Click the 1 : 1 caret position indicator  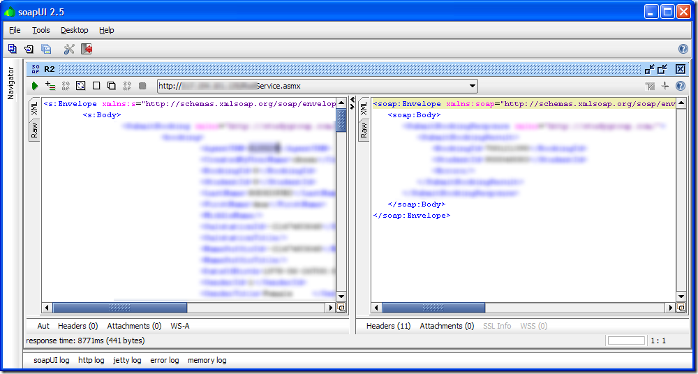pyautogui.click(x=658, y=341)
